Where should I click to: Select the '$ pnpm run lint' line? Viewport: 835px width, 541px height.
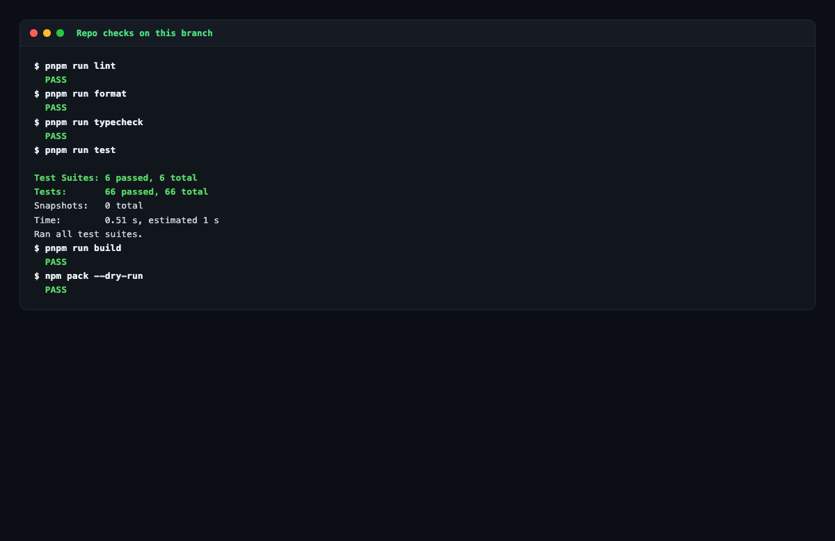point(75,65)
